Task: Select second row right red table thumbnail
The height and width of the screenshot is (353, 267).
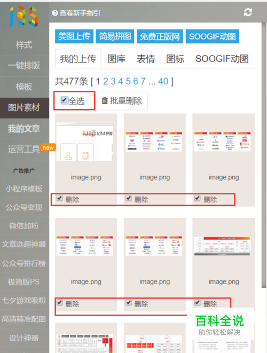Action: (222, 246)
